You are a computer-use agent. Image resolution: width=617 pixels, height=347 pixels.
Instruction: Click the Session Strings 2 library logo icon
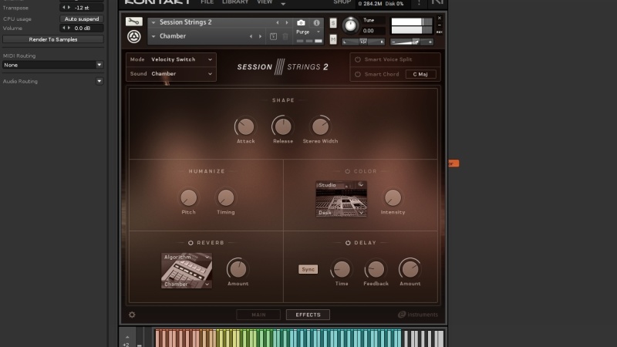coord(133,36)
